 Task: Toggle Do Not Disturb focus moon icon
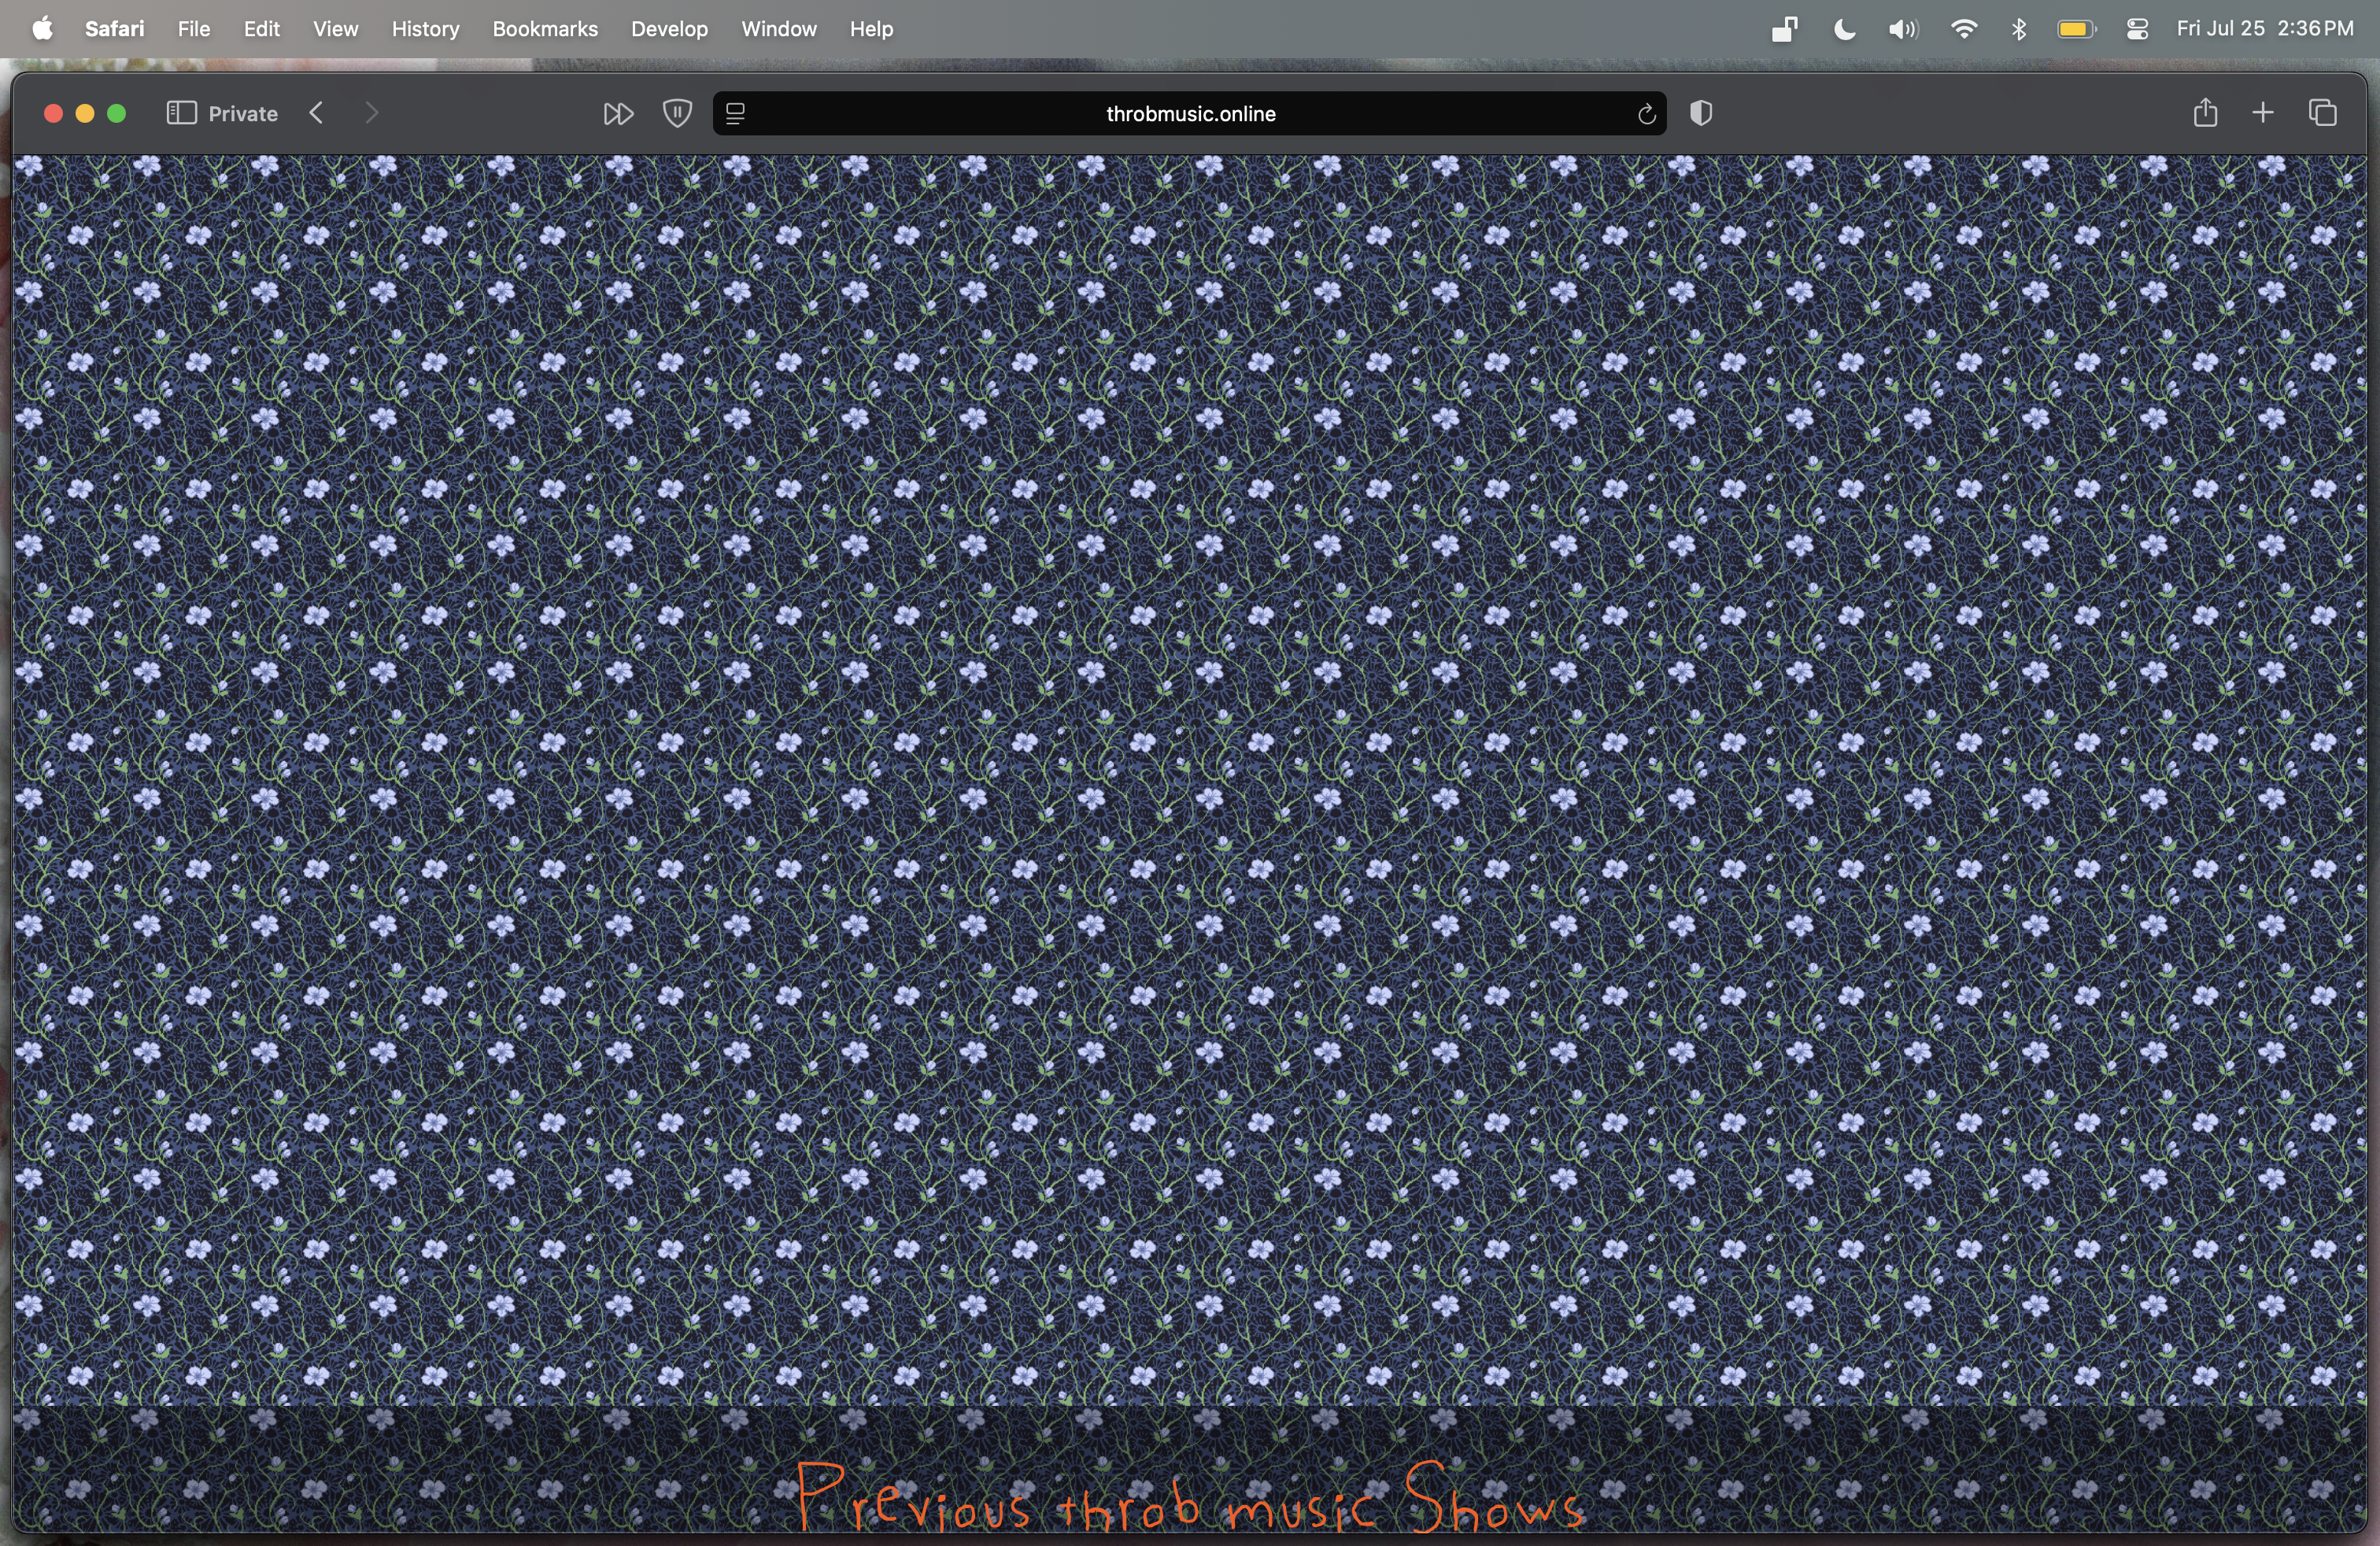[x=1844, y=29]
